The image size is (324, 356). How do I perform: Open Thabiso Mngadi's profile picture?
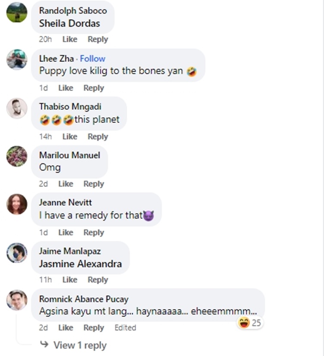pyautogui.click(x=17, y=108)
